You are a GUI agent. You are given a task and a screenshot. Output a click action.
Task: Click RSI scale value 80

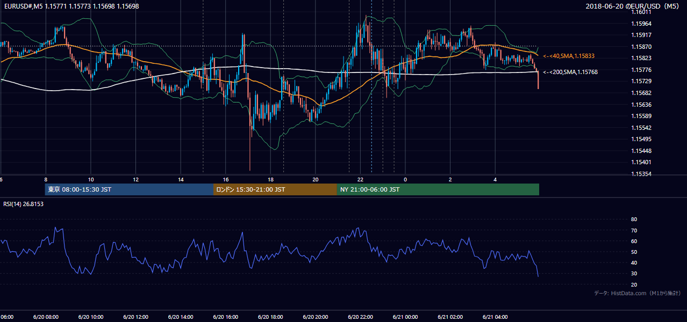(634, 219)
